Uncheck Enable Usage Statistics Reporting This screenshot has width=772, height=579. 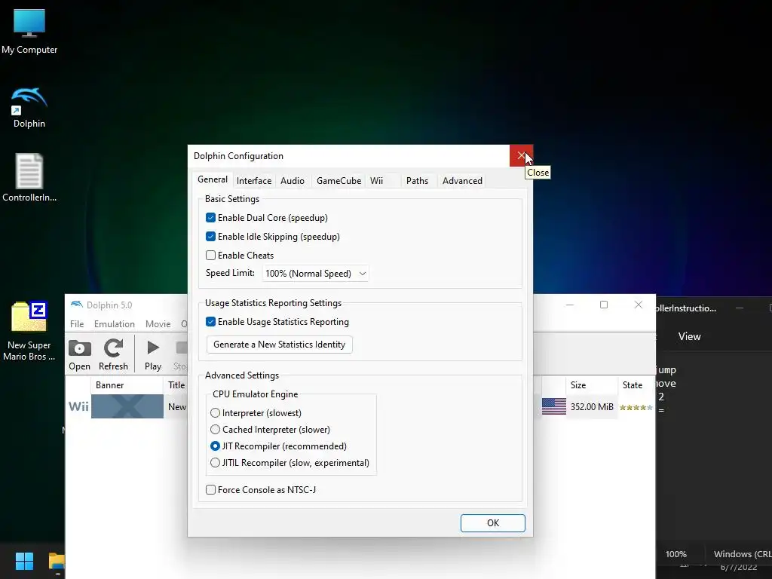point(211,321)
